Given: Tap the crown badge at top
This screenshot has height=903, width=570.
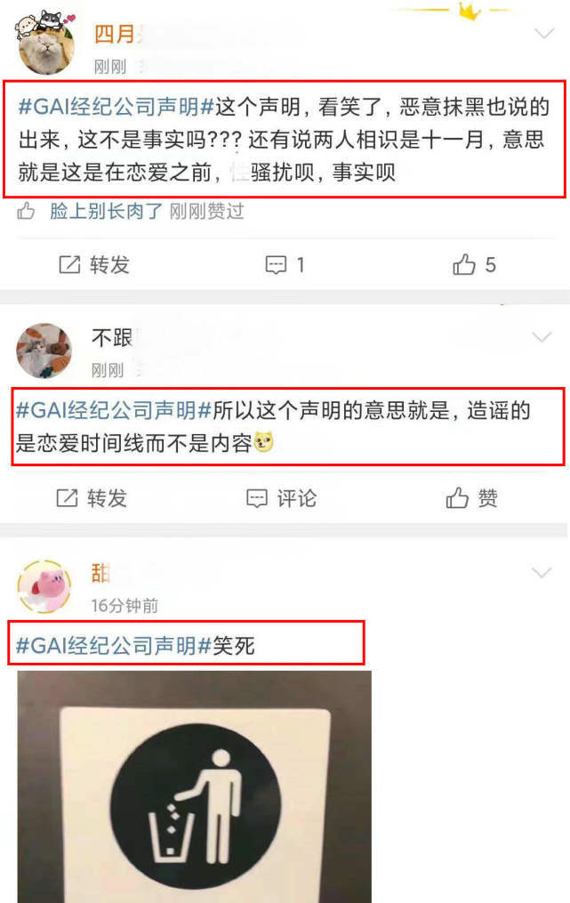Looking at the screenshot, I should click(x=470, y=10).
